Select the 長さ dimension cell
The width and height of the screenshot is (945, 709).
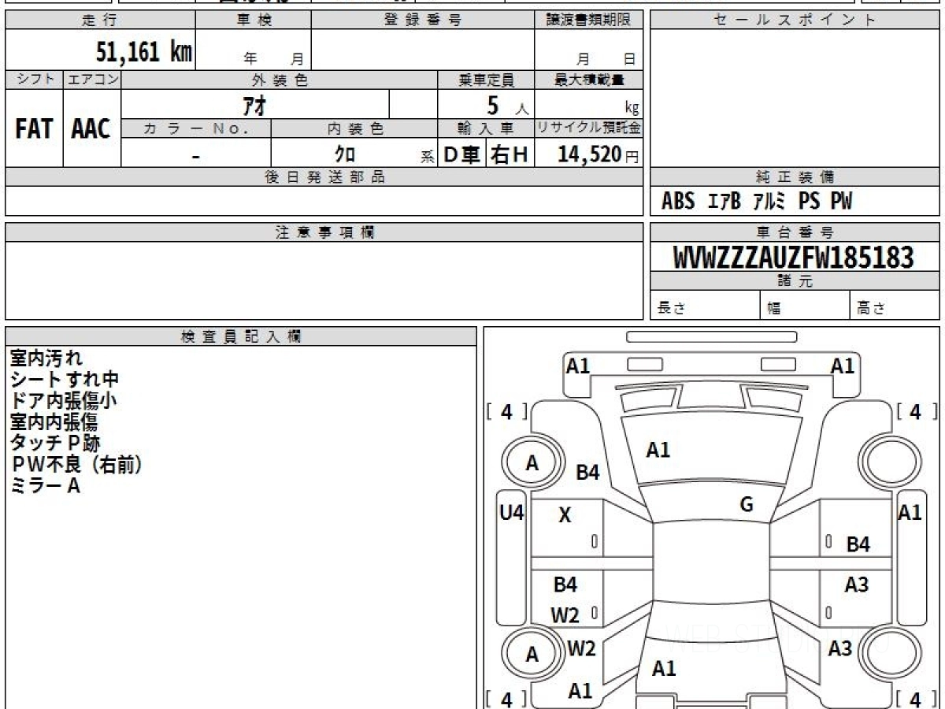click(705, 306)
